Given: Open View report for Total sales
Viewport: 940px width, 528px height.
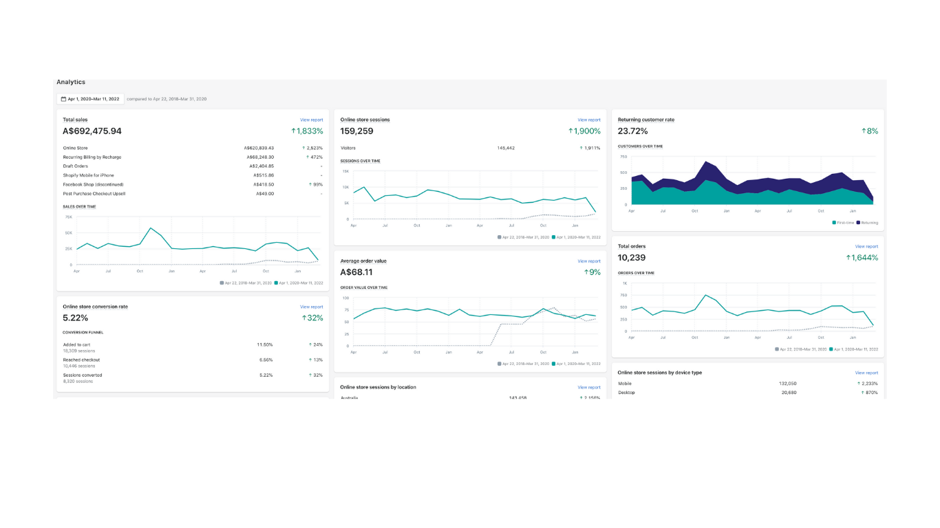Looking at the screenshot, I should point(311,120).
